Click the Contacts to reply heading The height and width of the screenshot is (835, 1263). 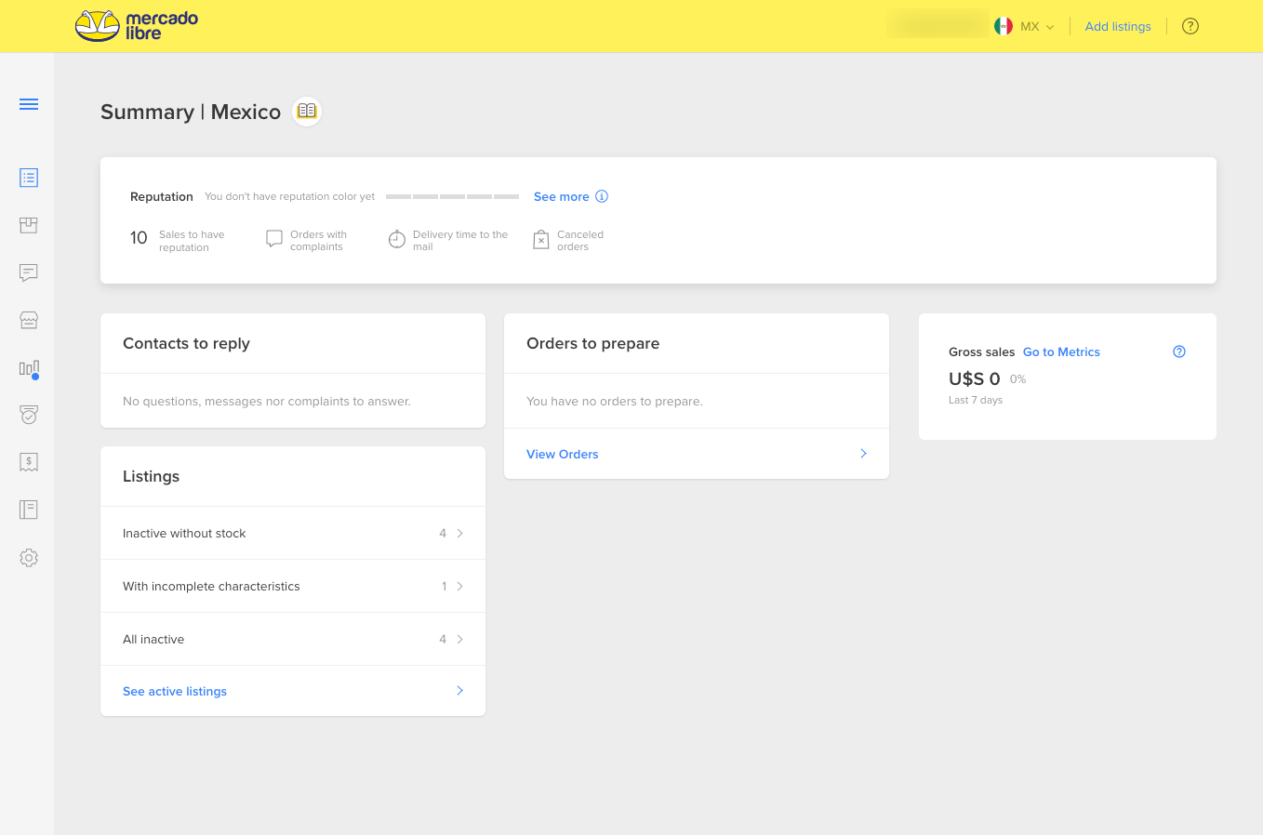(x=186, y=343)
